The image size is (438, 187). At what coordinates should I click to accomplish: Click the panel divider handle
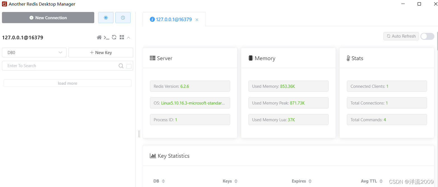point(139,134)
